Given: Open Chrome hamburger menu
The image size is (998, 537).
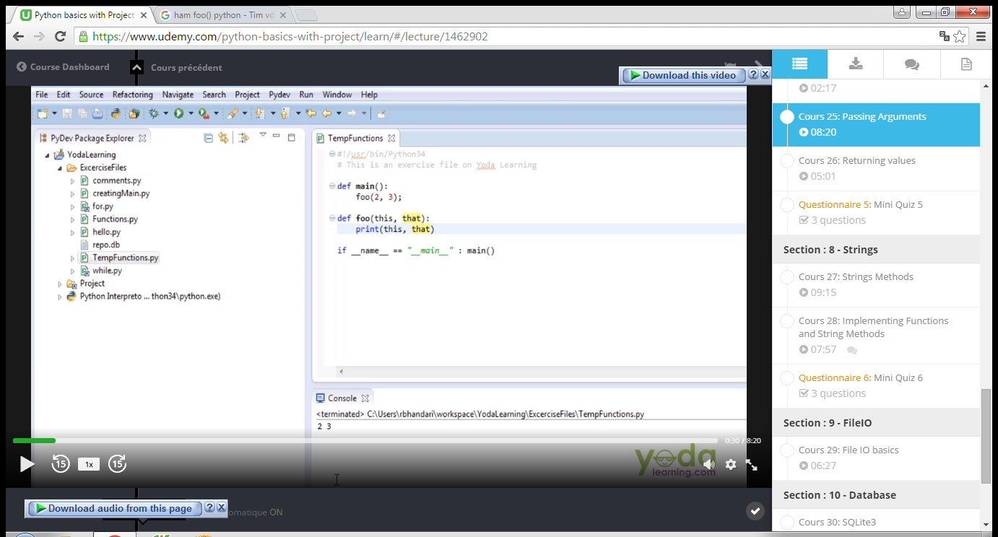Looking at the screenshot, I should point(981,36).
